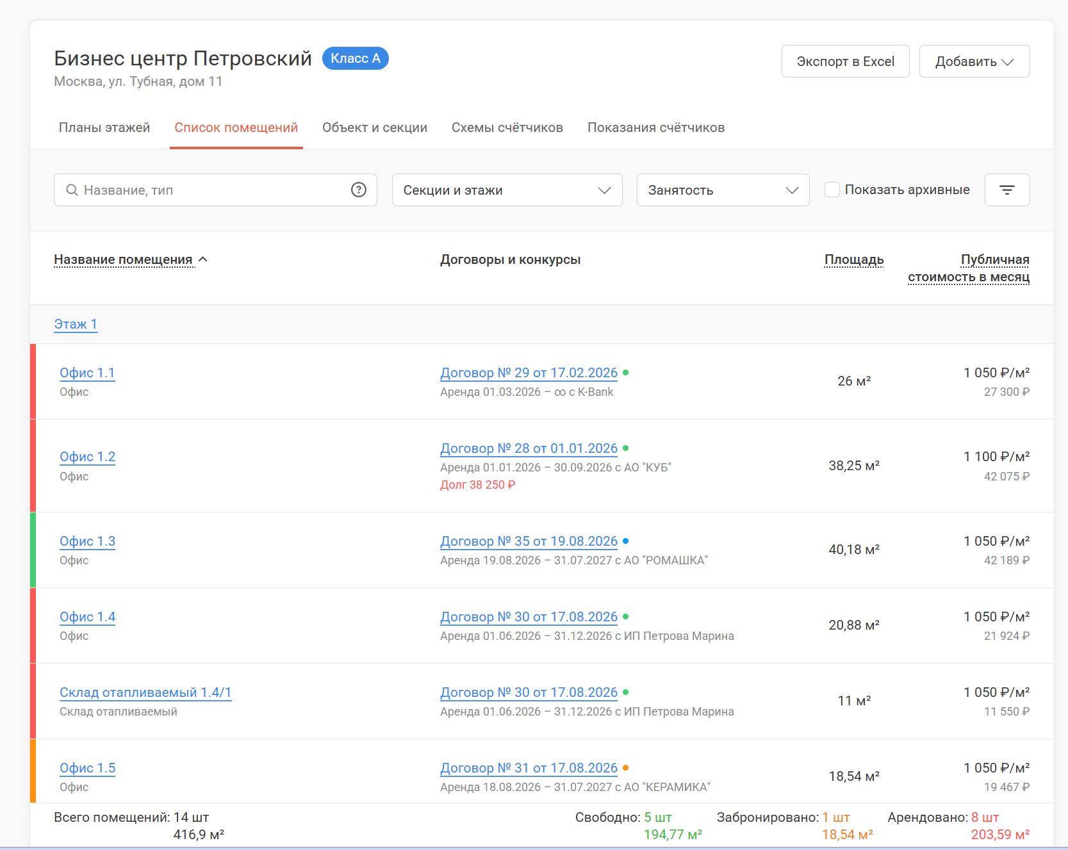The image size is (1068, 850).
Task: Click the Бизнес центр Петровский title
Action: (183, 58)
